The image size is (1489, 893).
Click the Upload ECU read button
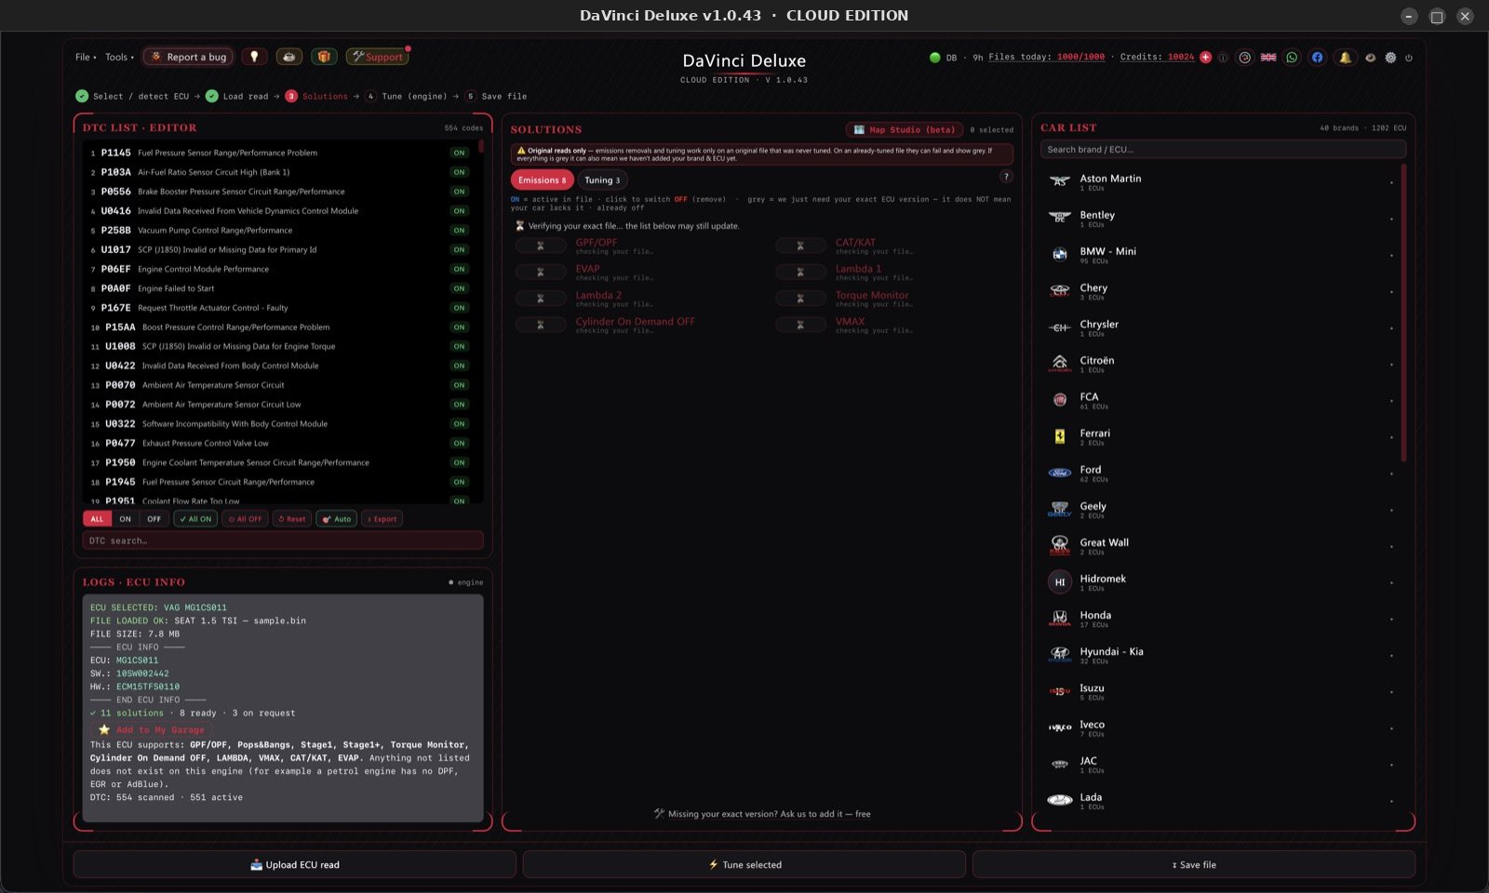coord(295,864)
